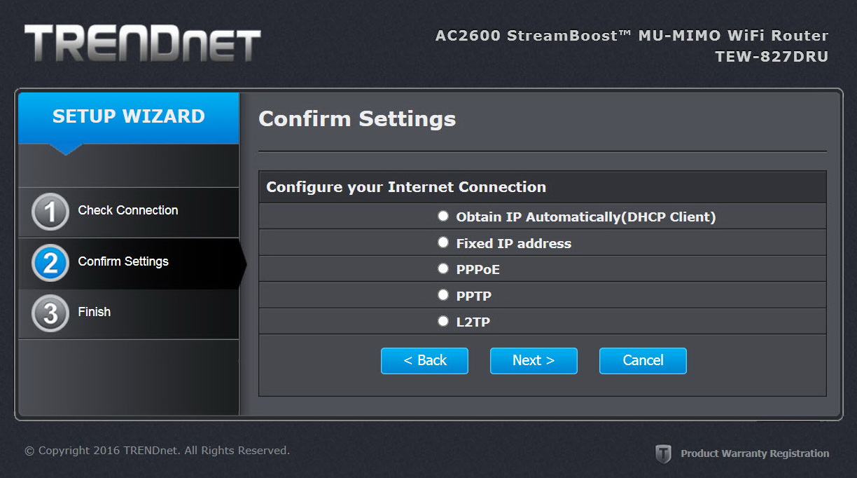Click the Next button
857x478 pixels.
534,360
